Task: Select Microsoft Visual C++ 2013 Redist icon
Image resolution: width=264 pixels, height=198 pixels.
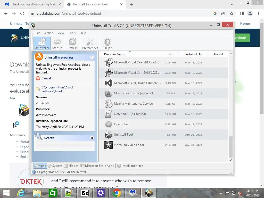Action: [109, 62]
